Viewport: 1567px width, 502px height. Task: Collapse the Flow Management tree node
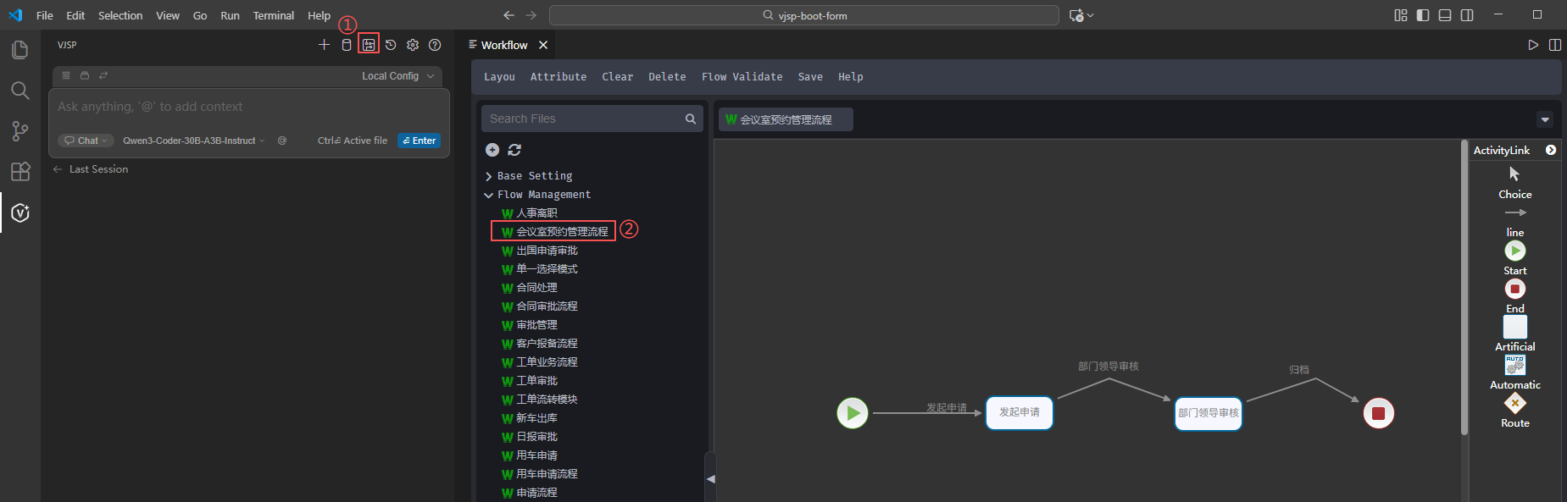(489, 195)
